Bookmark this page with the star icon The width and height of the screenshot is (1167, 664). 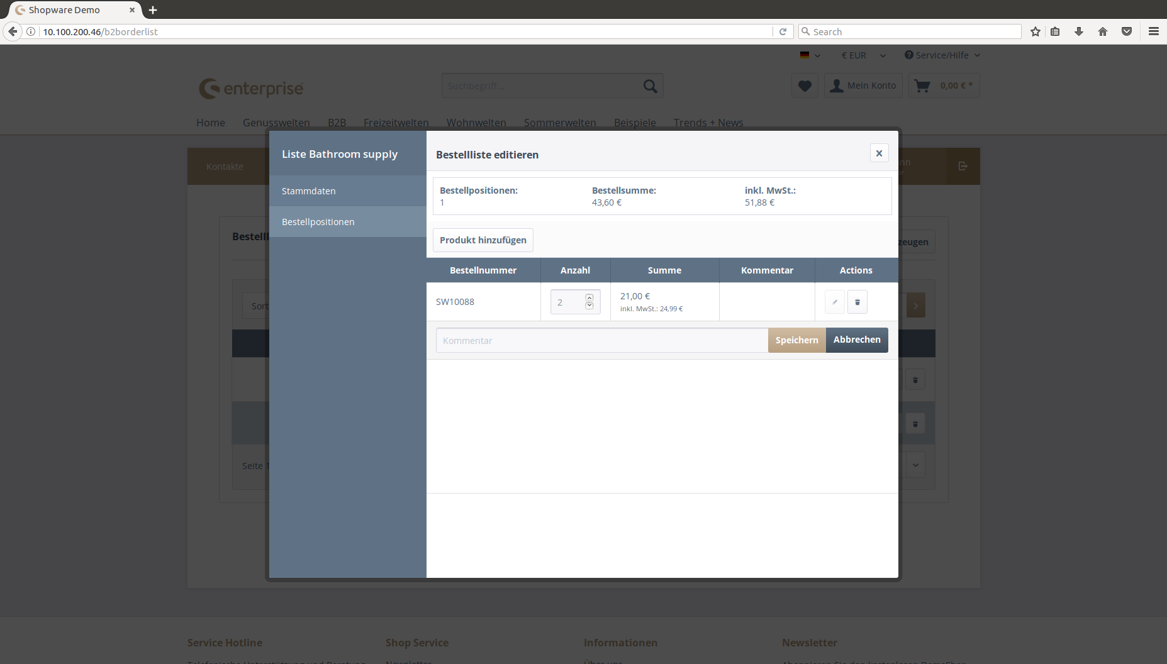[1035, 31]
